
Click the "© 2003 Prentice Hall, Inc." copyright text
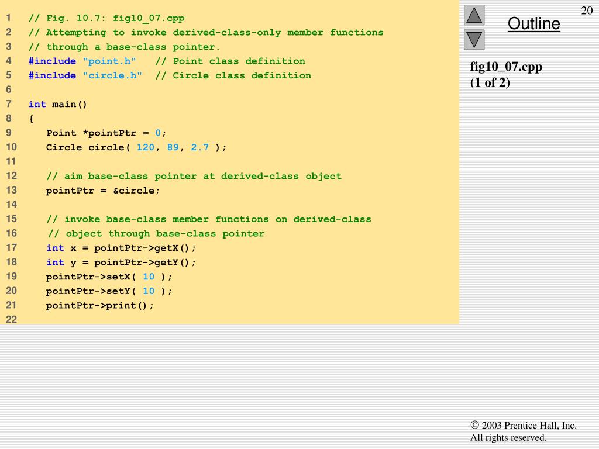(524, 426)
